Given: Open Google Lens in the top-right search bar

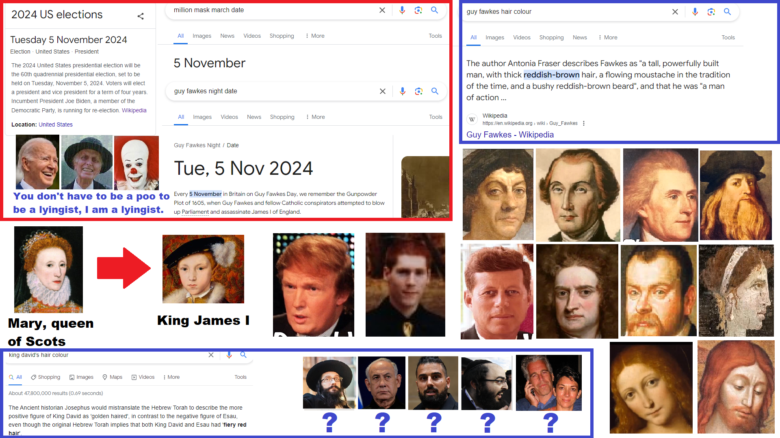Looking at the screenshot, I should [x=711, y=12].
